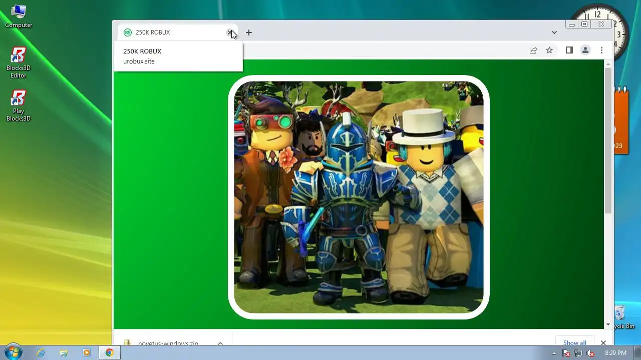Open the Computer desktop icon
641x360 pixels.
(x=19, y=16)
